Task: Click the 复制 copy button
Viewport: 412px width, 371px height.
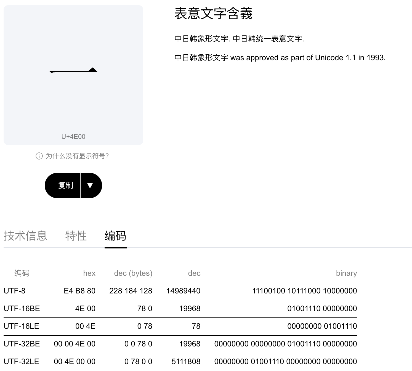Action: click(62, 185)
